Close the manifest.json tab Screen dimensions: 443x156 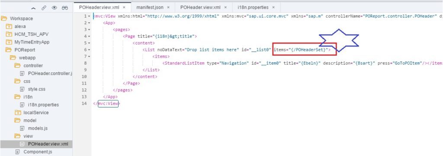pos(169,7)
